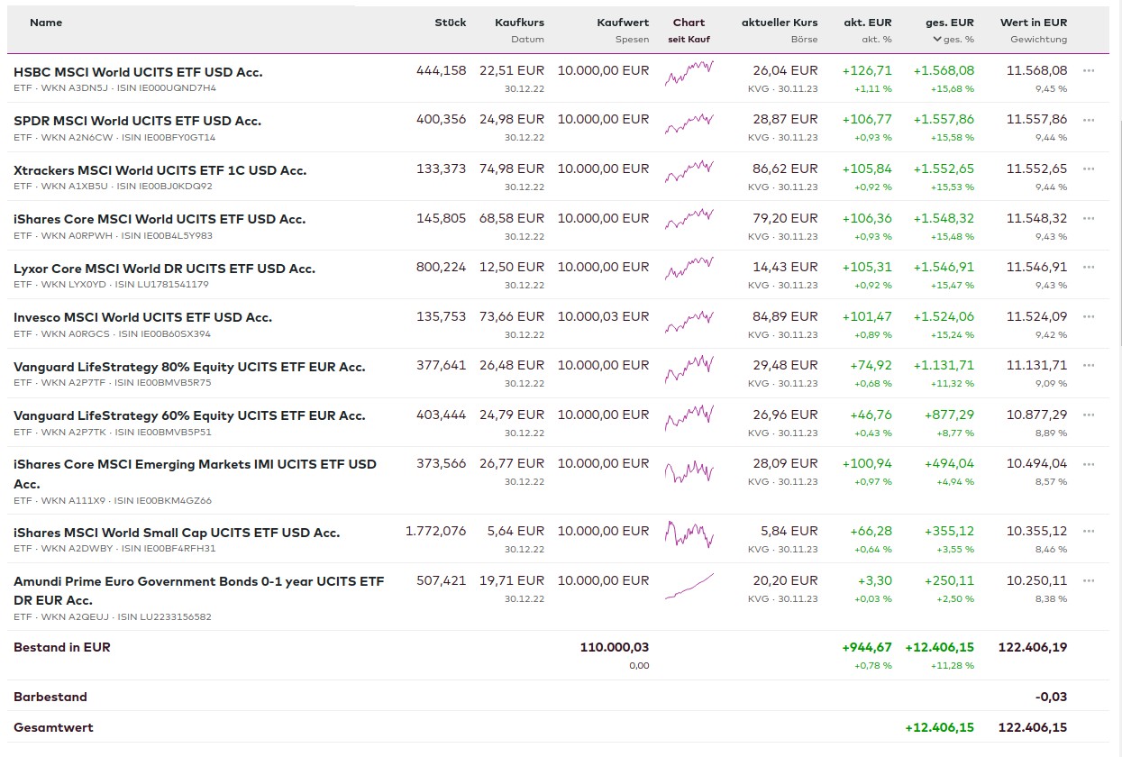Viewport: 1122px width, 757px height.
Task: Toggle the sort chevron beside "ges. %"
Action: 937,40
